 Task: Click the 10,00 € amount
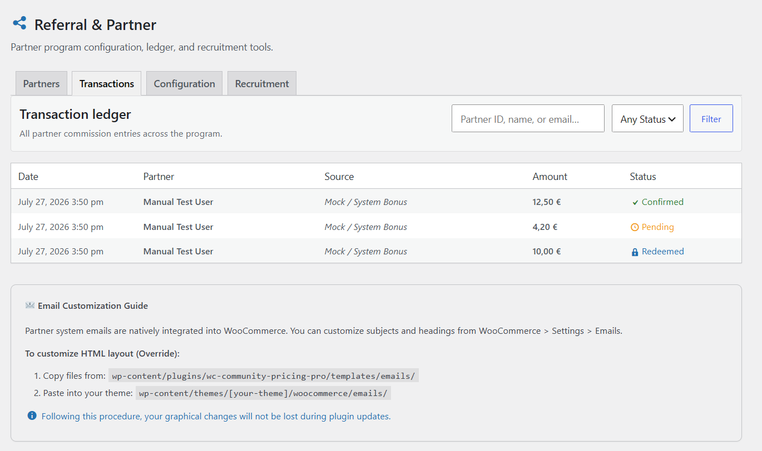coord(547,251)
